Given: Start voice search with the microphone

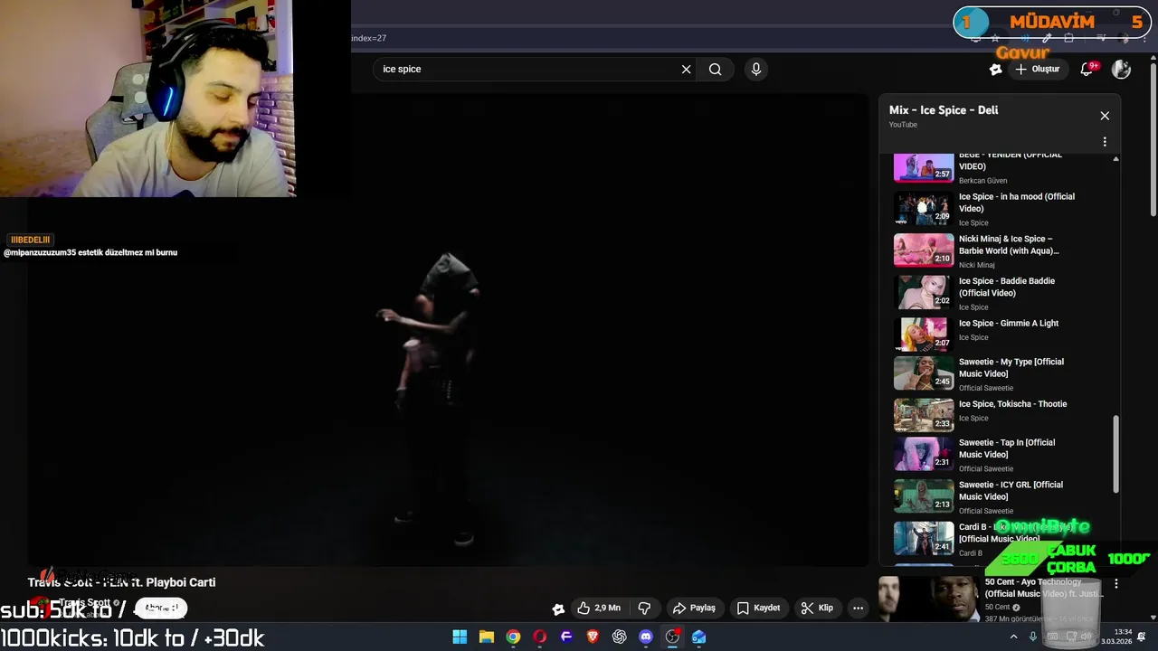Looking at the screenshot, I should (x=756, y=69).
